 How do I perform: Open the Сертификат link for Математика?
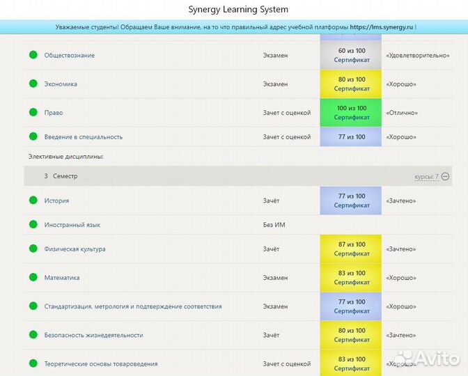352,283
